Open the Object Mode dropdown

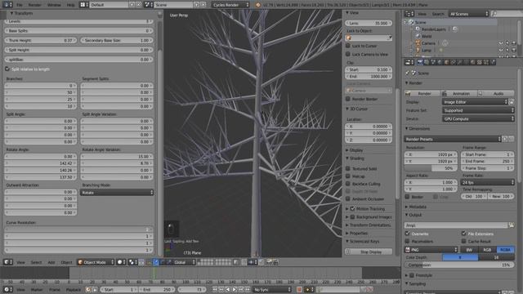coord(96,262)
